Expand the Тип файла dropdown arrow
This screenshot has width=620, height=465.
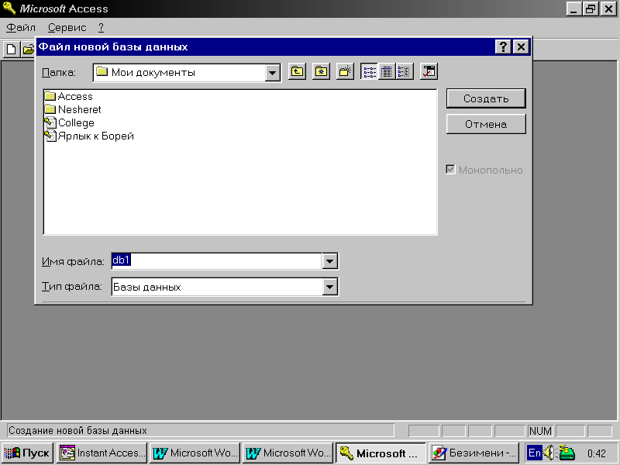tap(330, 287)
